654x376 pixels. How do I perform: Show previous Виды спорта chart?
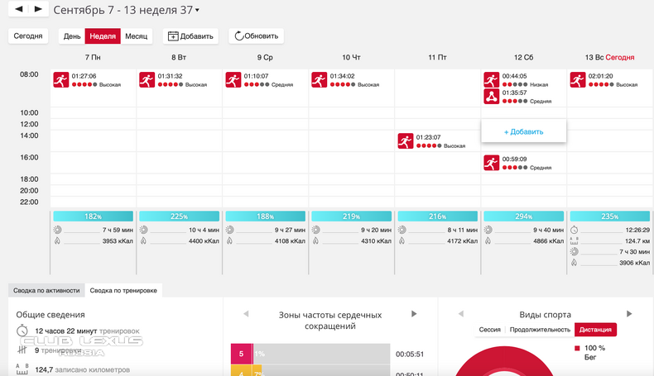coord(461,313)
